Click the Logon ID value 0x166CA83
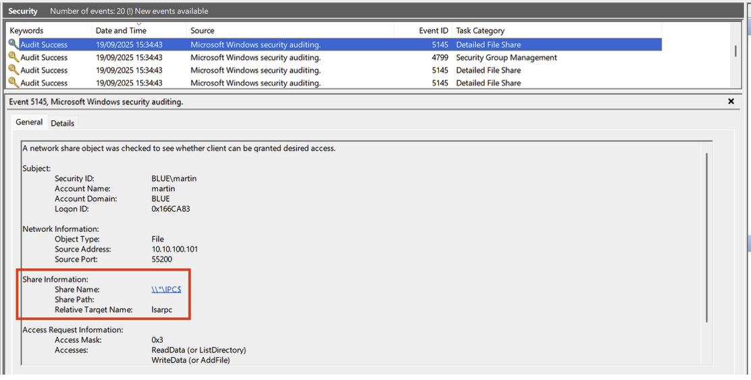751x380 pixels. point(171,209)
